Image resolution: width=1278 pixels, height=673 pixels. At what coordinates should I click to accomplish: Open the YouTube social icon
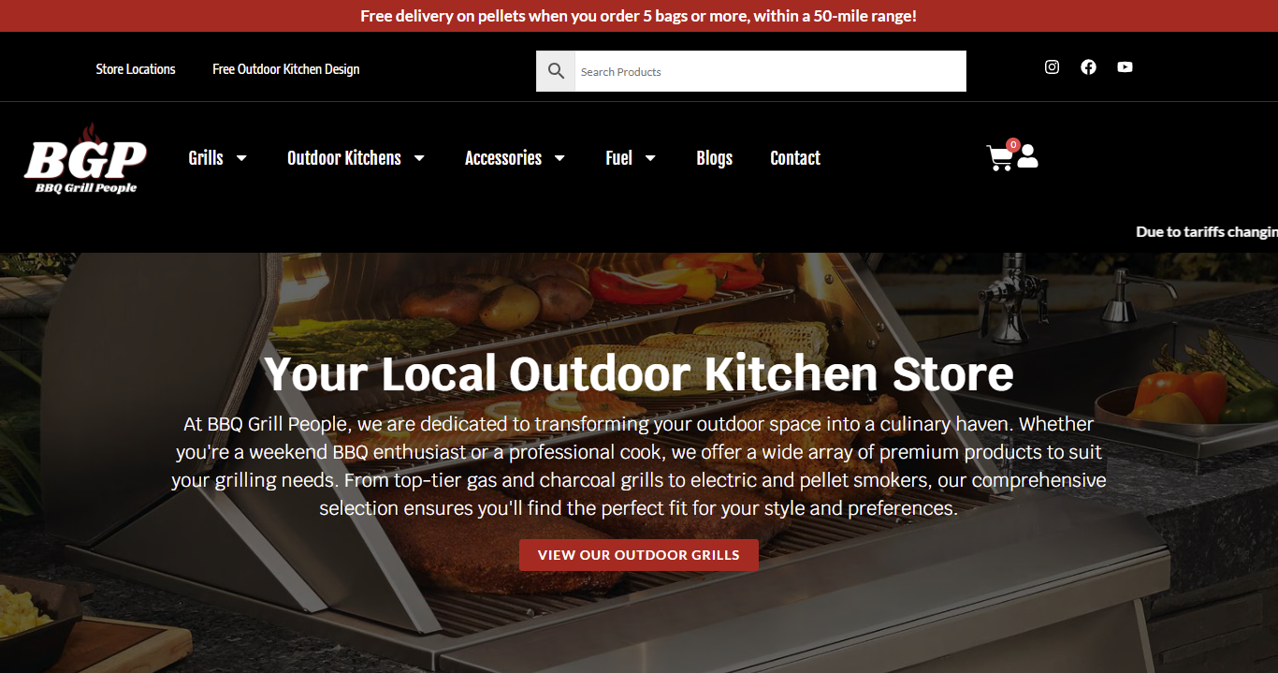(x=1125, y=67)
